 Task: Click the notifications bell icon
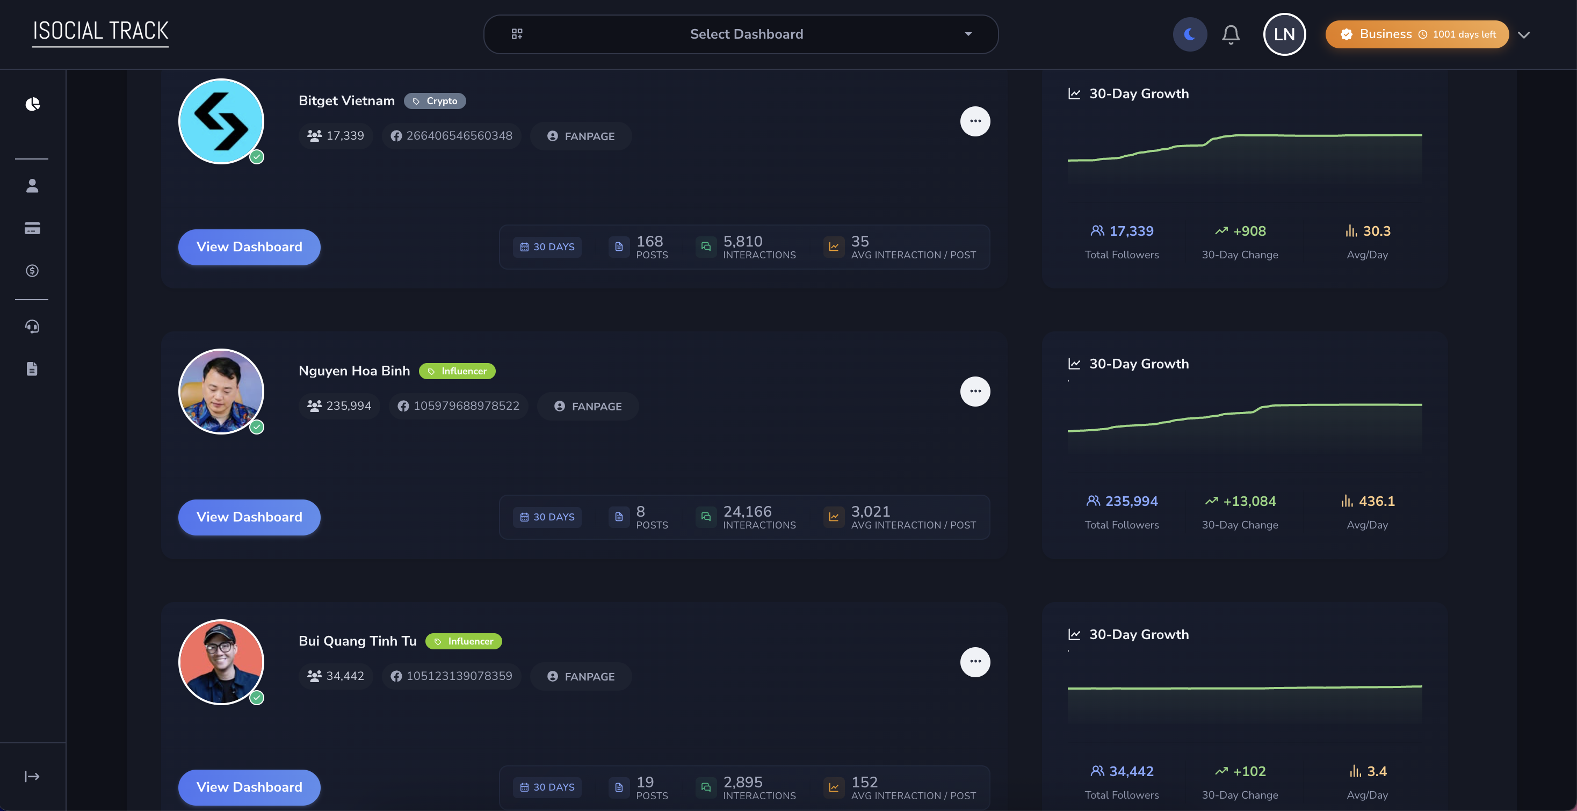[1231, 34]
